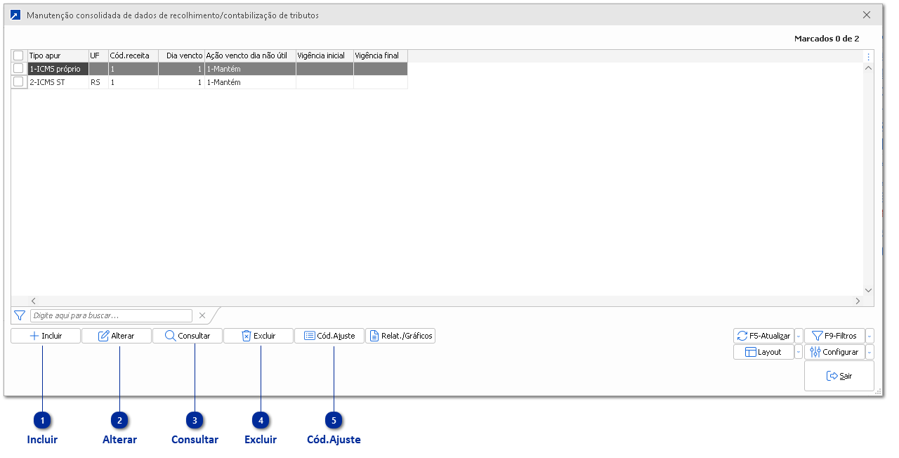899x458 pixels.
Task: Click the vertical scrollbar down arrow
Action: click(x=869, y=289)
